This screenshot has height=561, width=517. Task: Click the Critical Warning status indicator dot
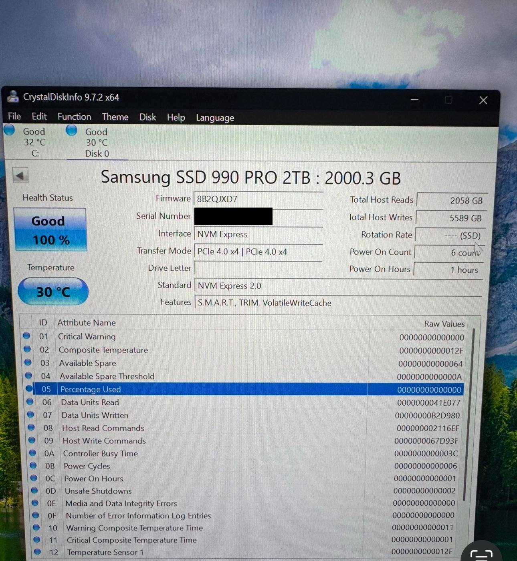click(26, 336)
